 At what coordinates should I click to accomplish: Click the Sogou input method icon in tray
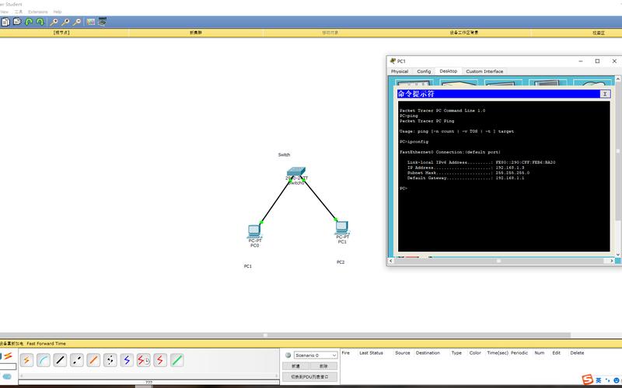(x=588, y=380)
